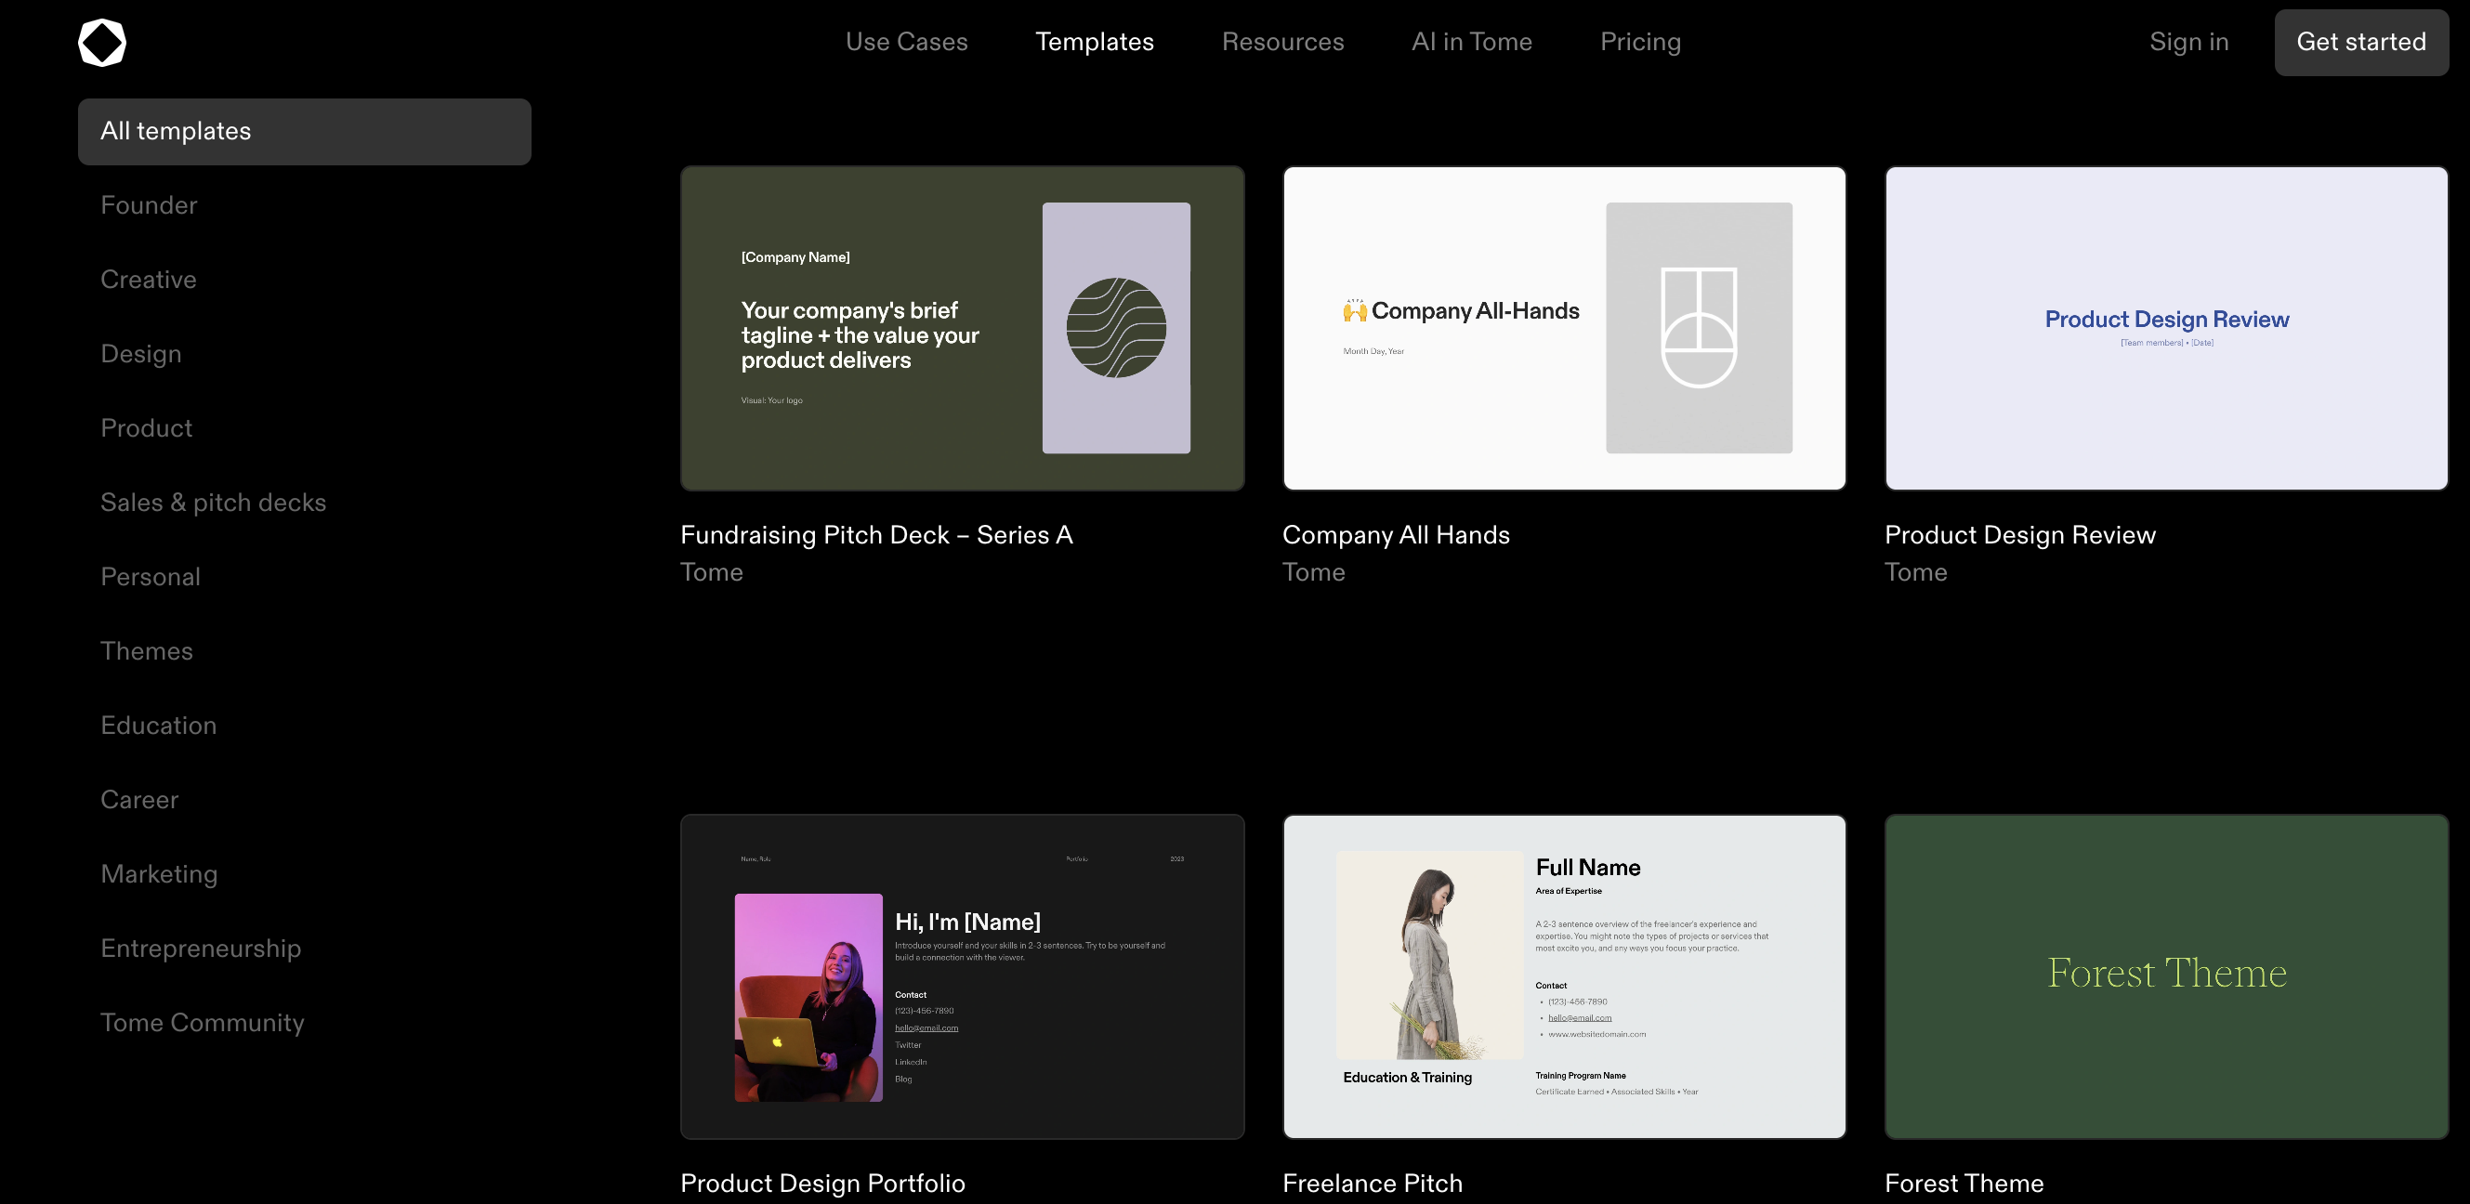This screenshot has height=1204, width=2470.
Task: Open the Pricing page
Action: tap(1639, 42)
